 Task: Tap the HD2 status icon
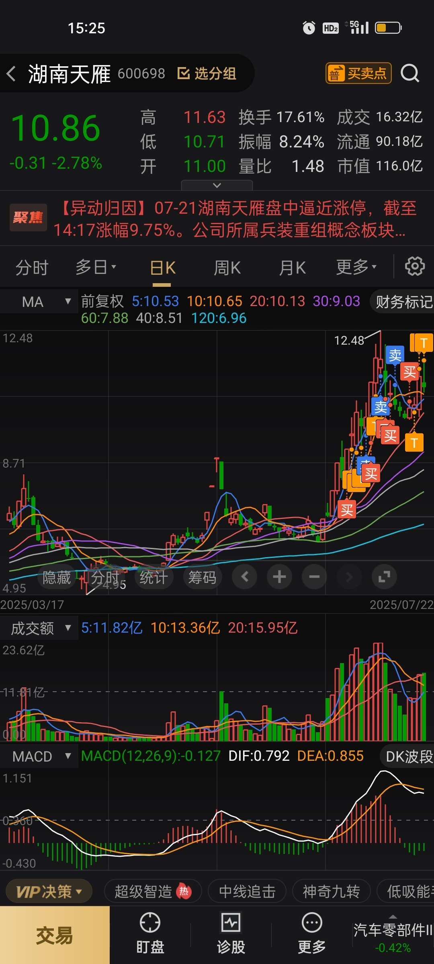[331, 28]
